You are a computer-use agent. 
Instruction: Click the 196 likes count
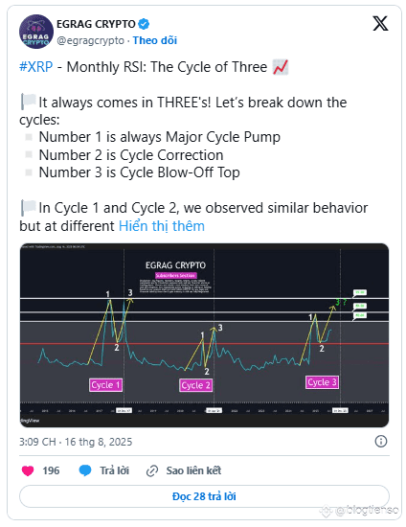(51, 470)
